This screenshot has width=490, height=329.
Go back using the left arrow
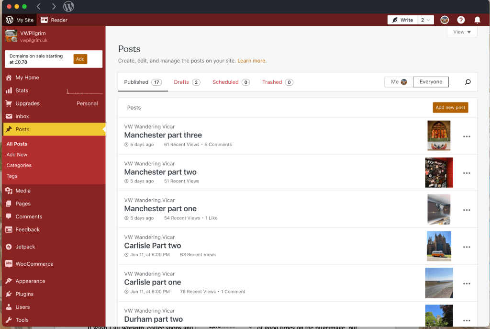[39, 7]
